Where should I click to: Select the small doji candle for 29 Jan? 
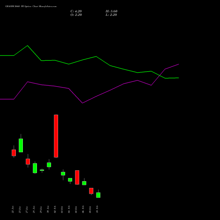[42, 170]
